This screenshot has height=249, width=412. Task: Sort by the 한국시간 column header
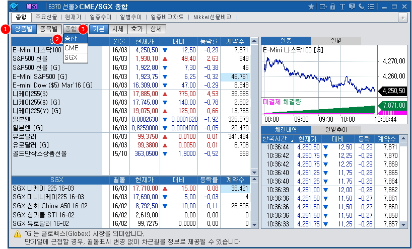point(278,139)
